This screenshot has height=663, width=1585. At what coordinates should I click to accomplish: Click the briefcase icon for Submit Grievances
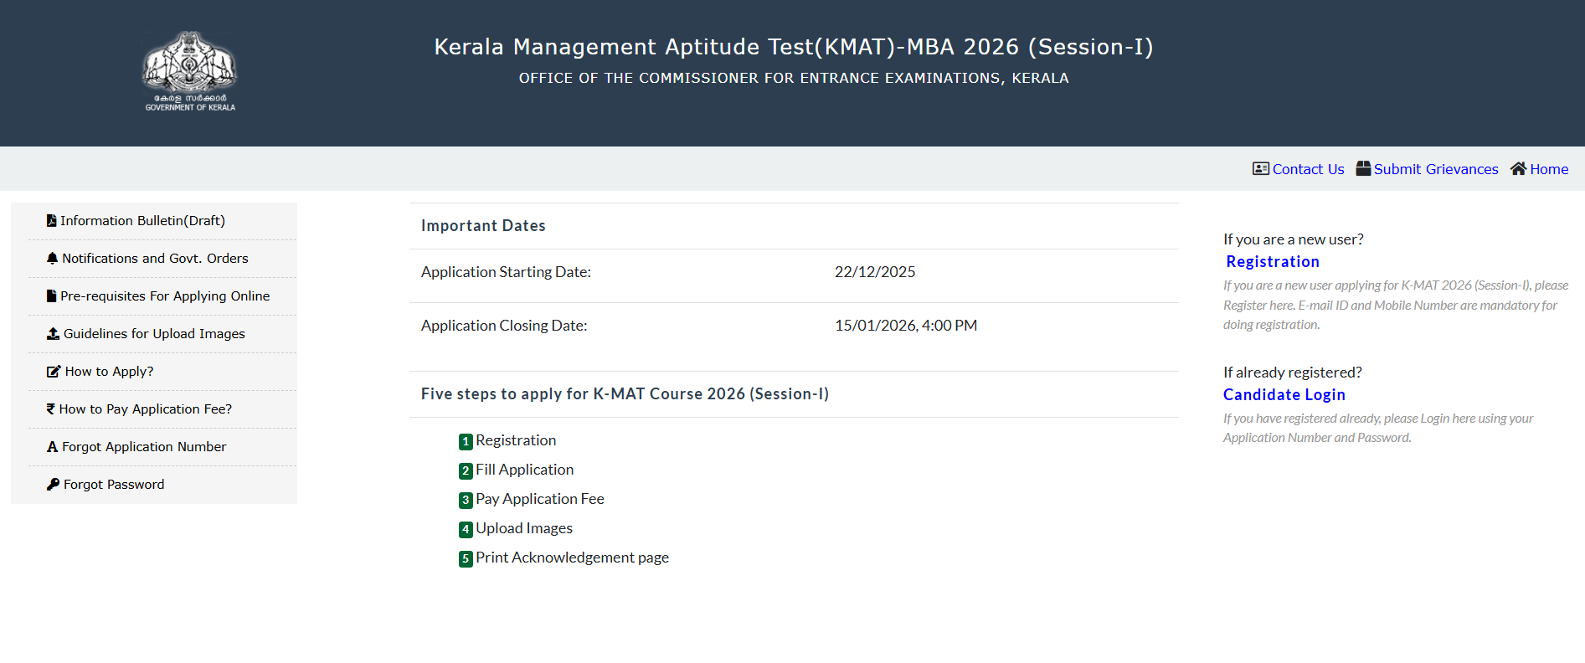pyautogui.click(x=1363, y=169)
